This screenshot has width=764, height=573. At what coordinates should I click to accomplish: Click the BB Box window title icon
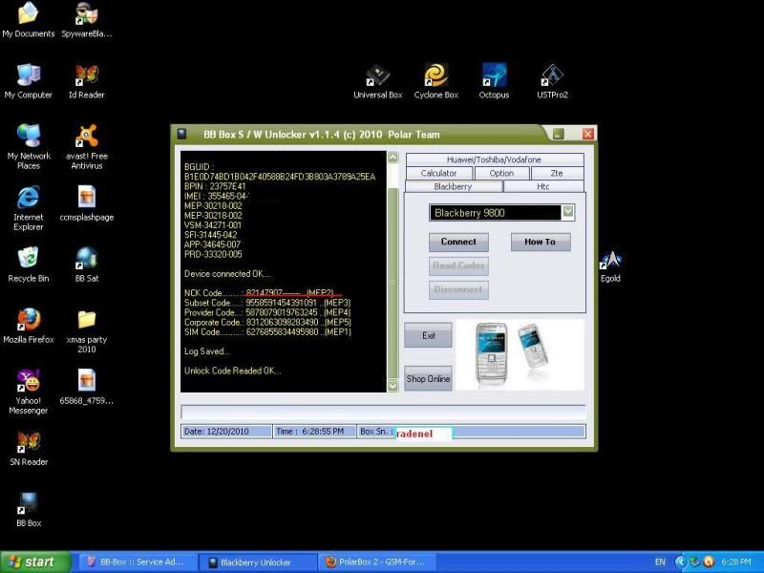pos(181,134)
